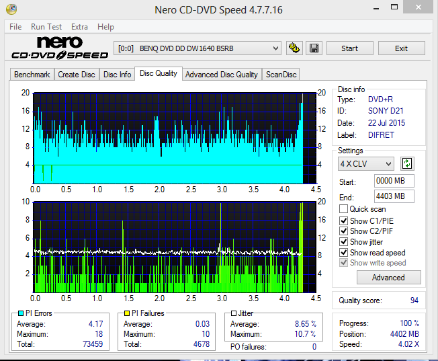The width and height of the screenshot is (438, 361).
Task: Open the options/settings icon with gears
Action: [294, 48]
